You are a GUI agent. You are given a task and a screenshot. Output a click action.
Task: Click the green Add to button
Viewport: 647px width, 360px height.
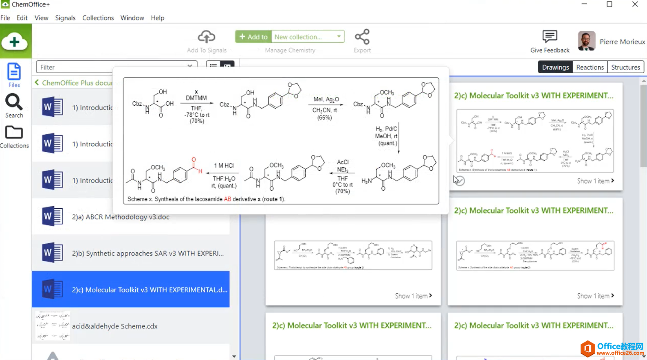pyautogui.click(x=253, y=37)
